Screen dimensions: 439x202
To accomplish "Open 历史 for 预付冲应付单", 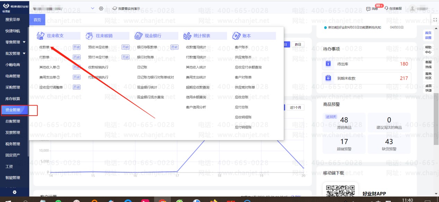I will coord(125,57).
